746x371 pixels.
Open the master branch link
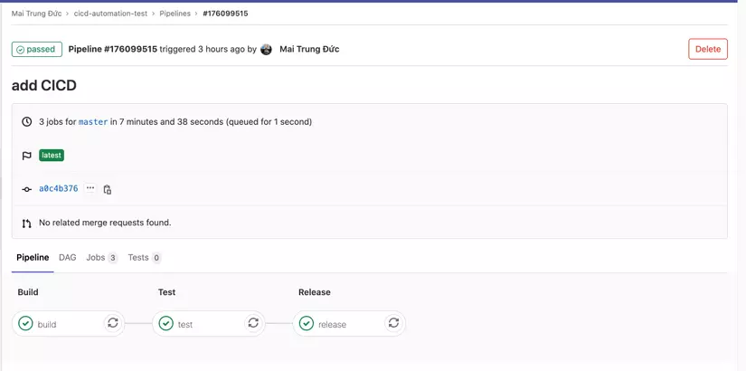(x=93, y=122)
